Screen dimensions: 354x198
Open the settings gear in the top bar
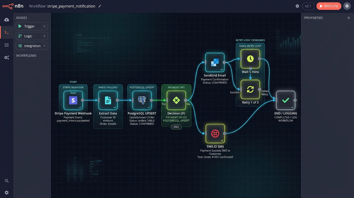(347, 6)
